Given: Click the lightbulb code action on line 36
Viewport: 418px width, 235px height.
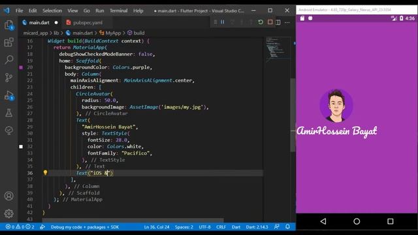Looking at the screenshot, I should click(x=45, y=172).
